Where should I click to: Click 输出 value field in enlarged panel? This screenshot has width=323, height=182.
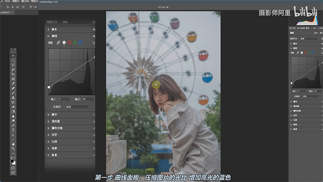88,99
